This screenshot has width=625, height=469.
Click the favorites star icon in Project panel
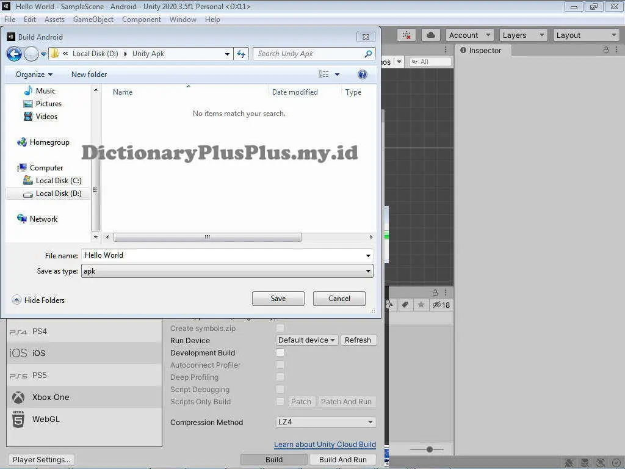[x=421, y=305]
